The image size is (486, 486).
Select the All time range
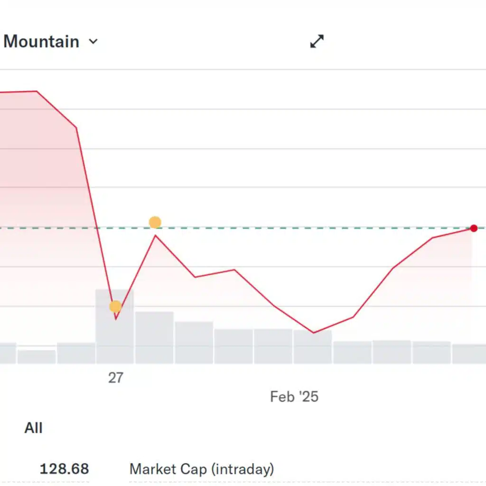[x=33, y=428]
